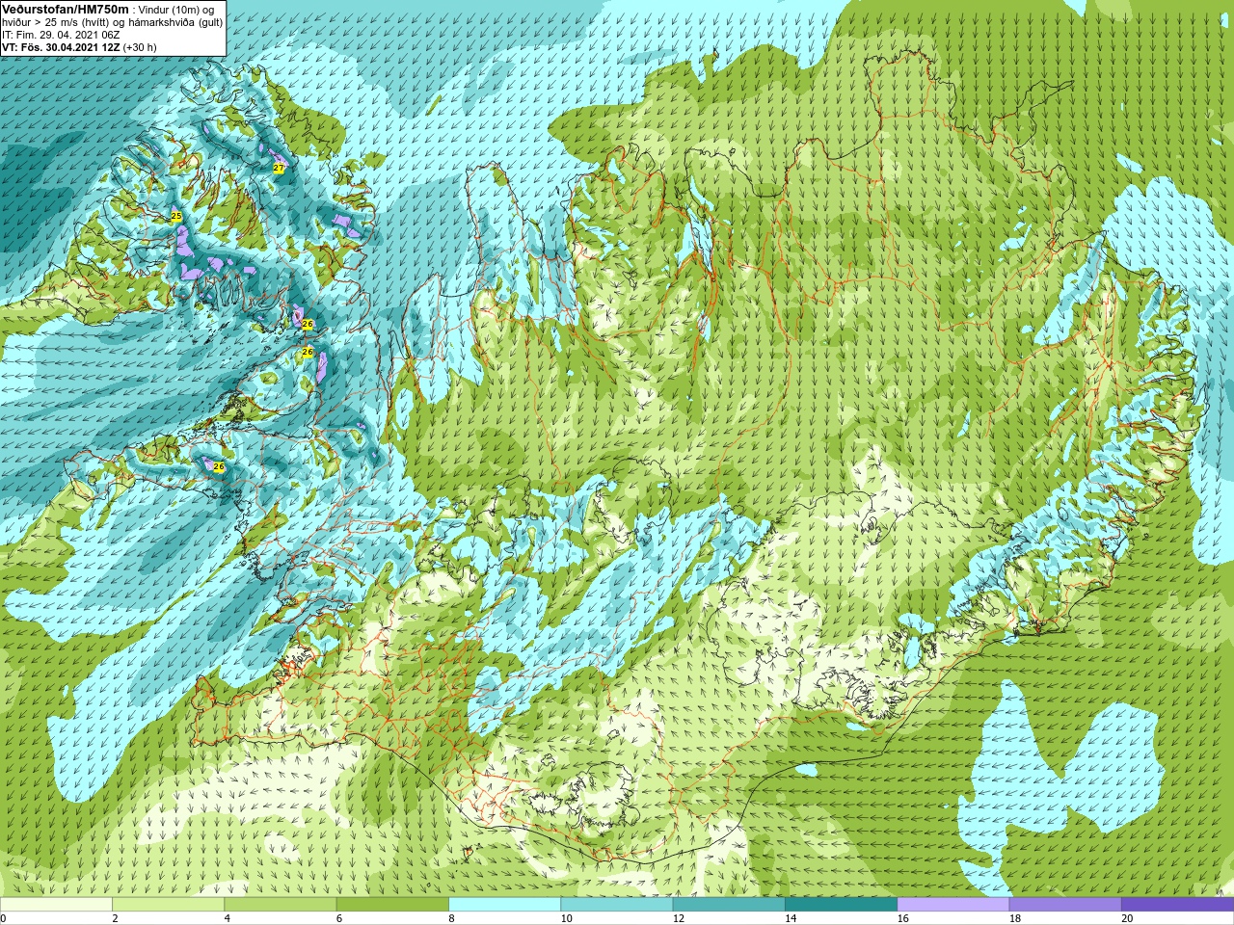Viewport: 1234px width, 925px height.
Task: Click the "Vindur (10m) og" legend text
Action: coord(176,10)
